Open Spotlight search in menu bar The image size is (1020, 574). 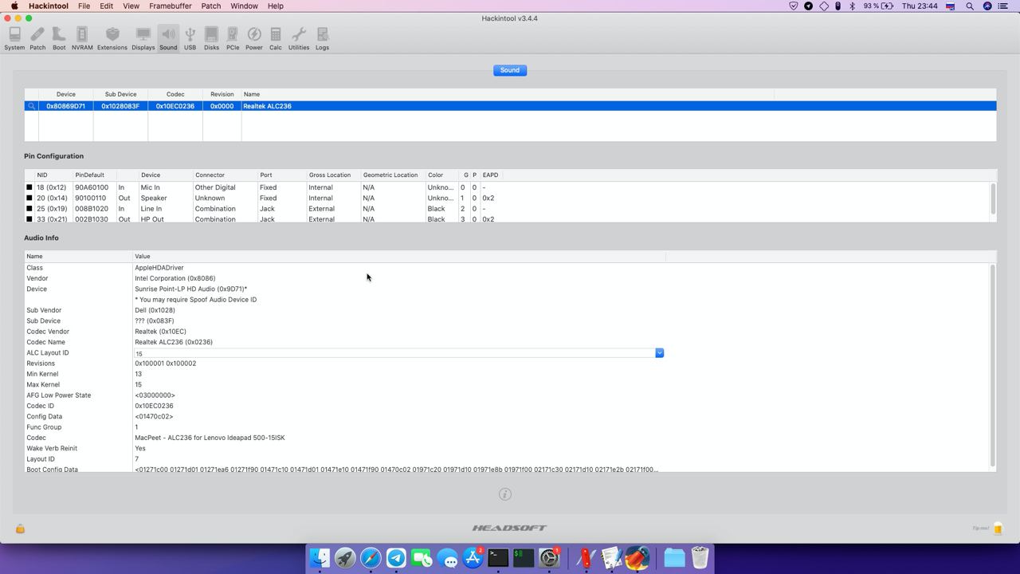970,6
